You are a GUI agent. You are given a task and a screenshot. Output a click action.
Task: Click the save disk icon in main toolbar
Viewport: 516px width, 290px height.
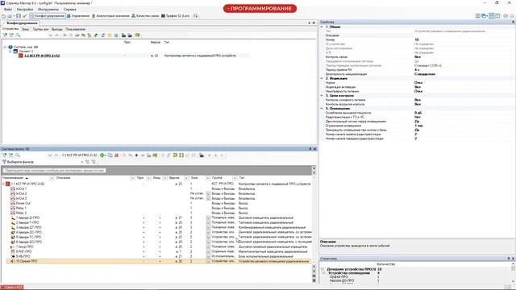[19, 16]
